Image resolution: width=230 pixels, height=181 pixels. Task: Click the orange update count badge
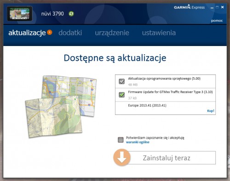click(x=50, y=32)
